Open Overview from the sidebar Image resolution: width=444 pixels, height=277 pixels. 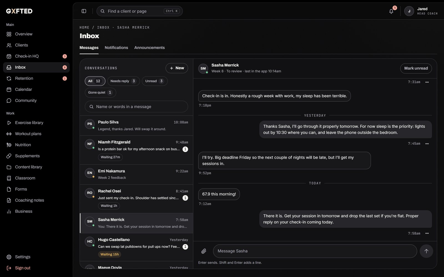(x=36, y=34)
